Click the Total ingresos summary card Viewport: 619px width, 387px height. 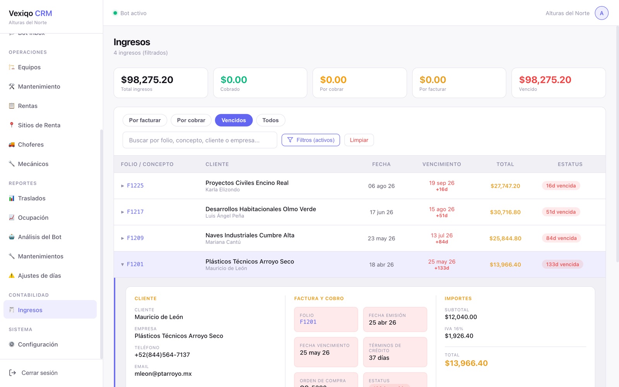161,83
